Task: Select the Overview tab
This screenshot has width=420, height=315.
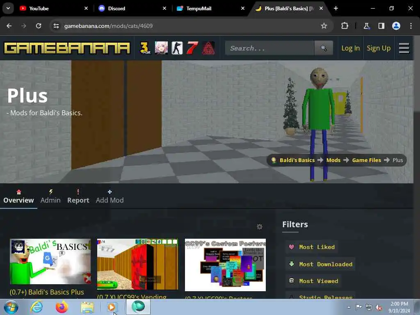Action: coord(18,196)
